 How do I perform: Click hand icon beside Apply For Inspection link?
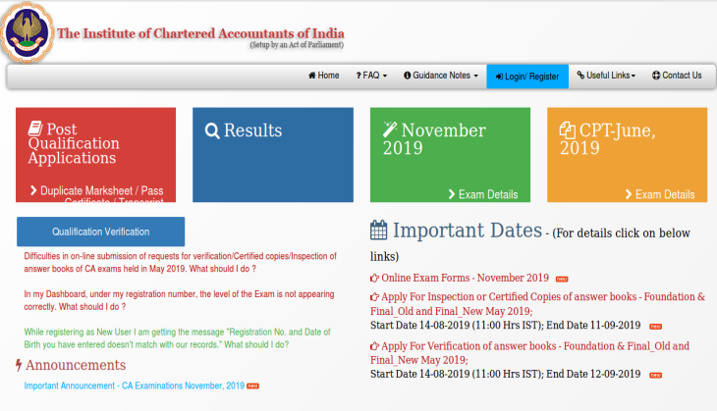(374, 297)
